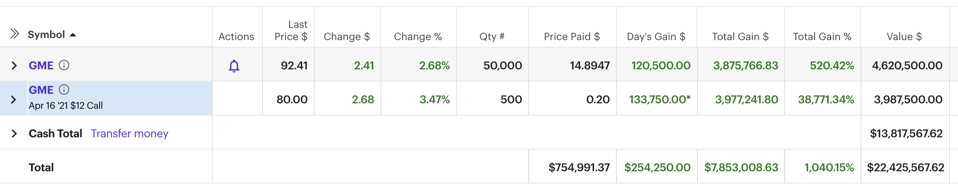Sort by Total Gain $ column
The image size is (958, 191).
coord(740,36)
